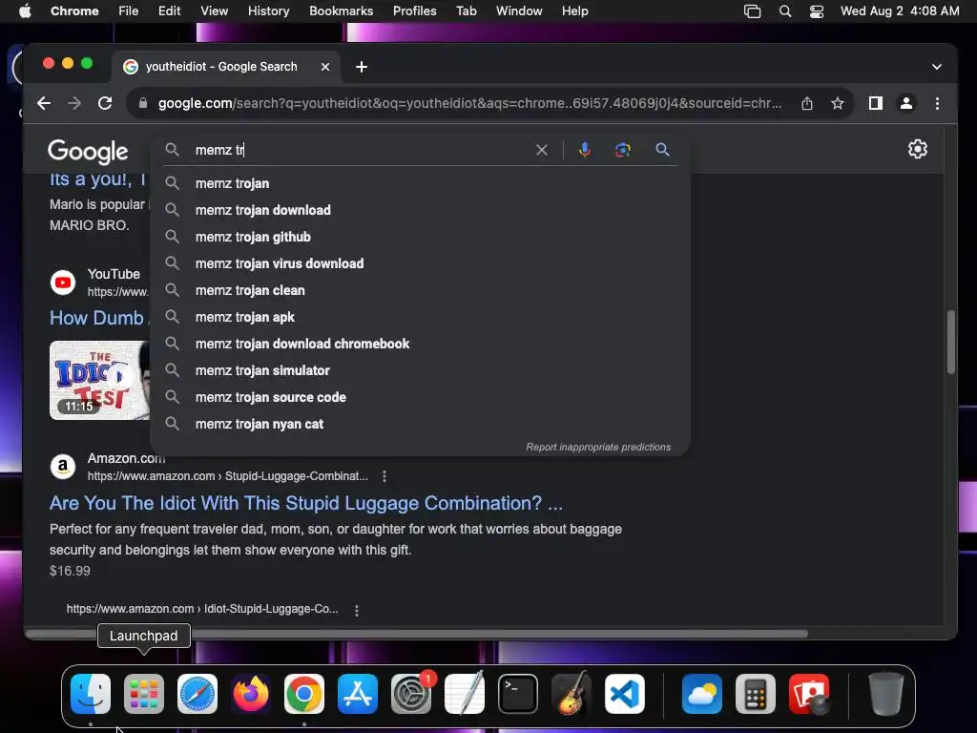This screenshot has width=977, height=733.
Task: Pick 'memz trojan simulator' suggestion
Action: click(x=421, y=371)
